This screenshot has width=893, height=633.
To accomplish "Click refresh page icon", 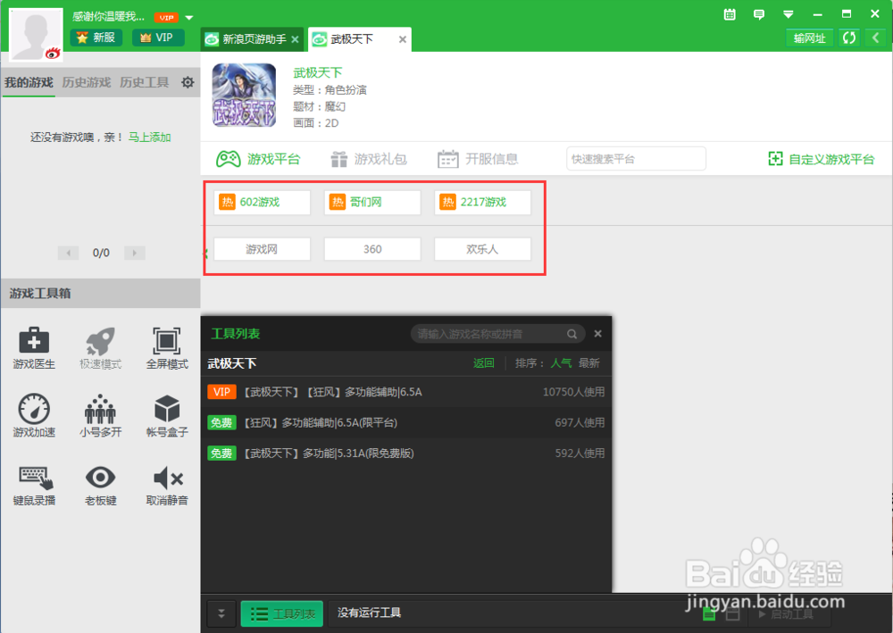I will point(849,38).
